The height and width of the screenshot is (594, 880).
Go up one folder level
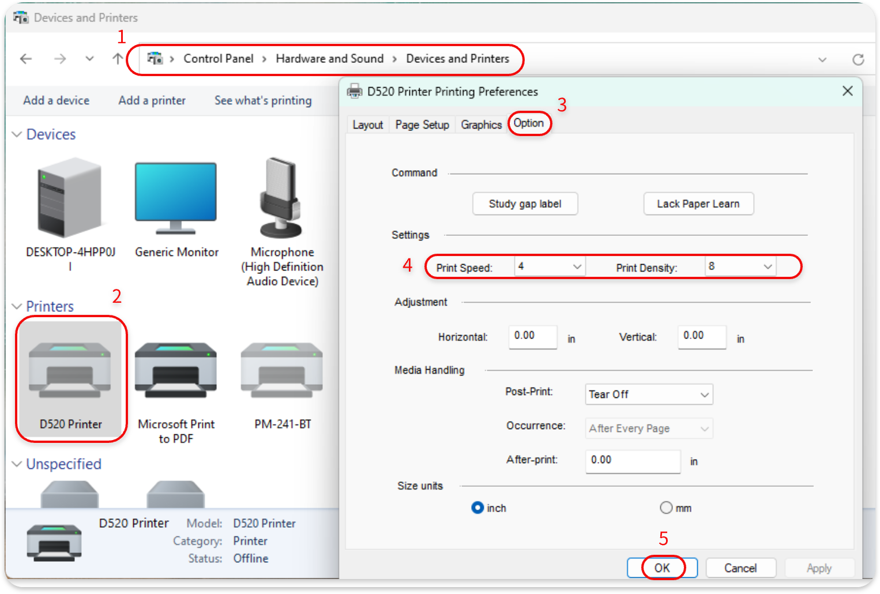[118, 59]
